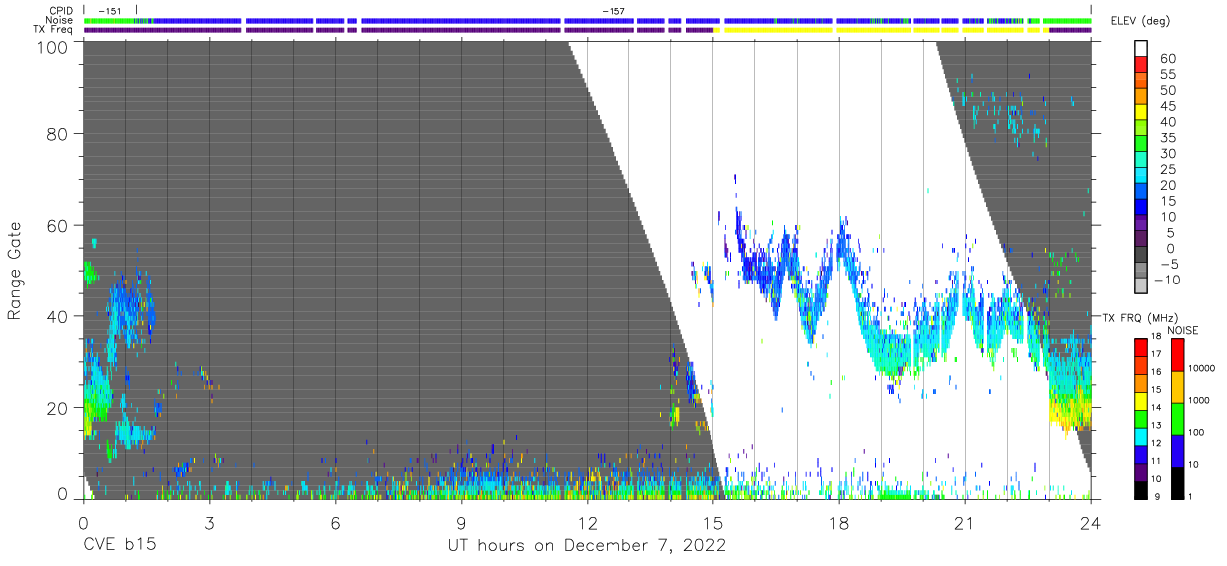Click the red top segment of NOISE color bar
This screenshot has width=1227, height=566.
point(1177,354)
